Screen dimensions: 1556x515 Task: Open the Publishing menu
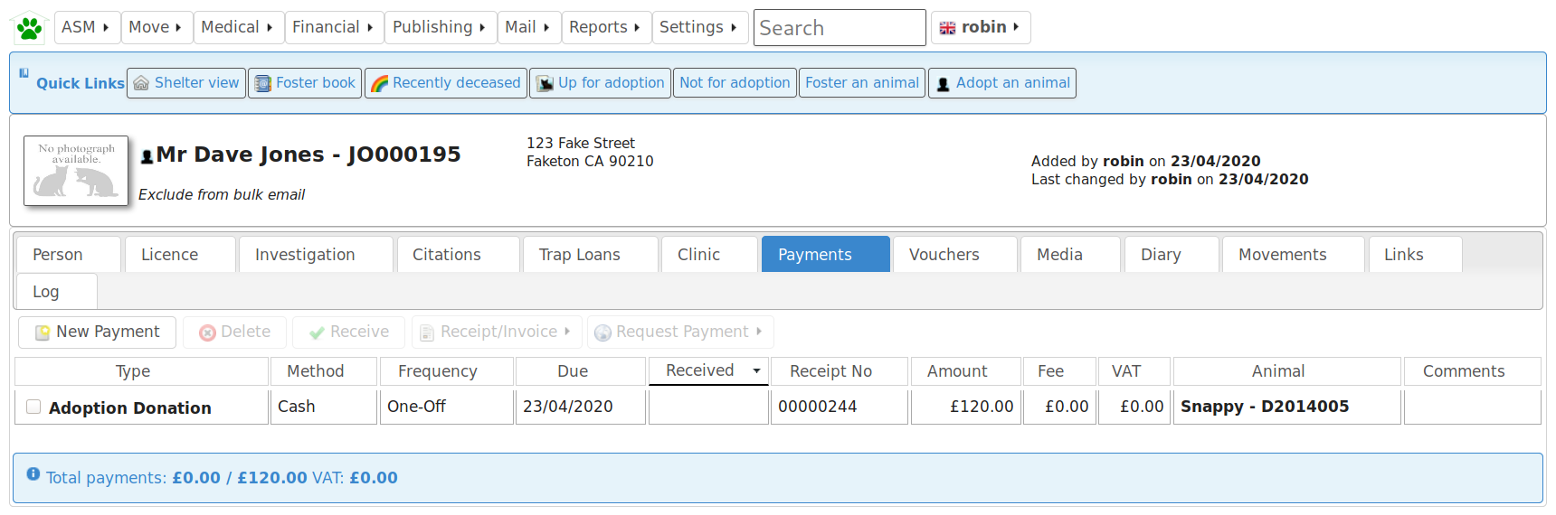coord(439,28)
